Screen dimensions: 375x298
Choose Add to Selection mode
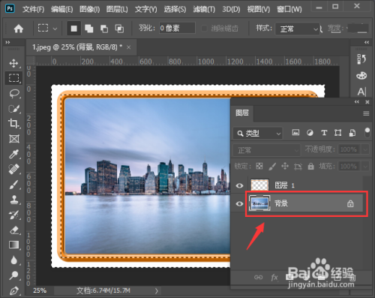point(88,29)
